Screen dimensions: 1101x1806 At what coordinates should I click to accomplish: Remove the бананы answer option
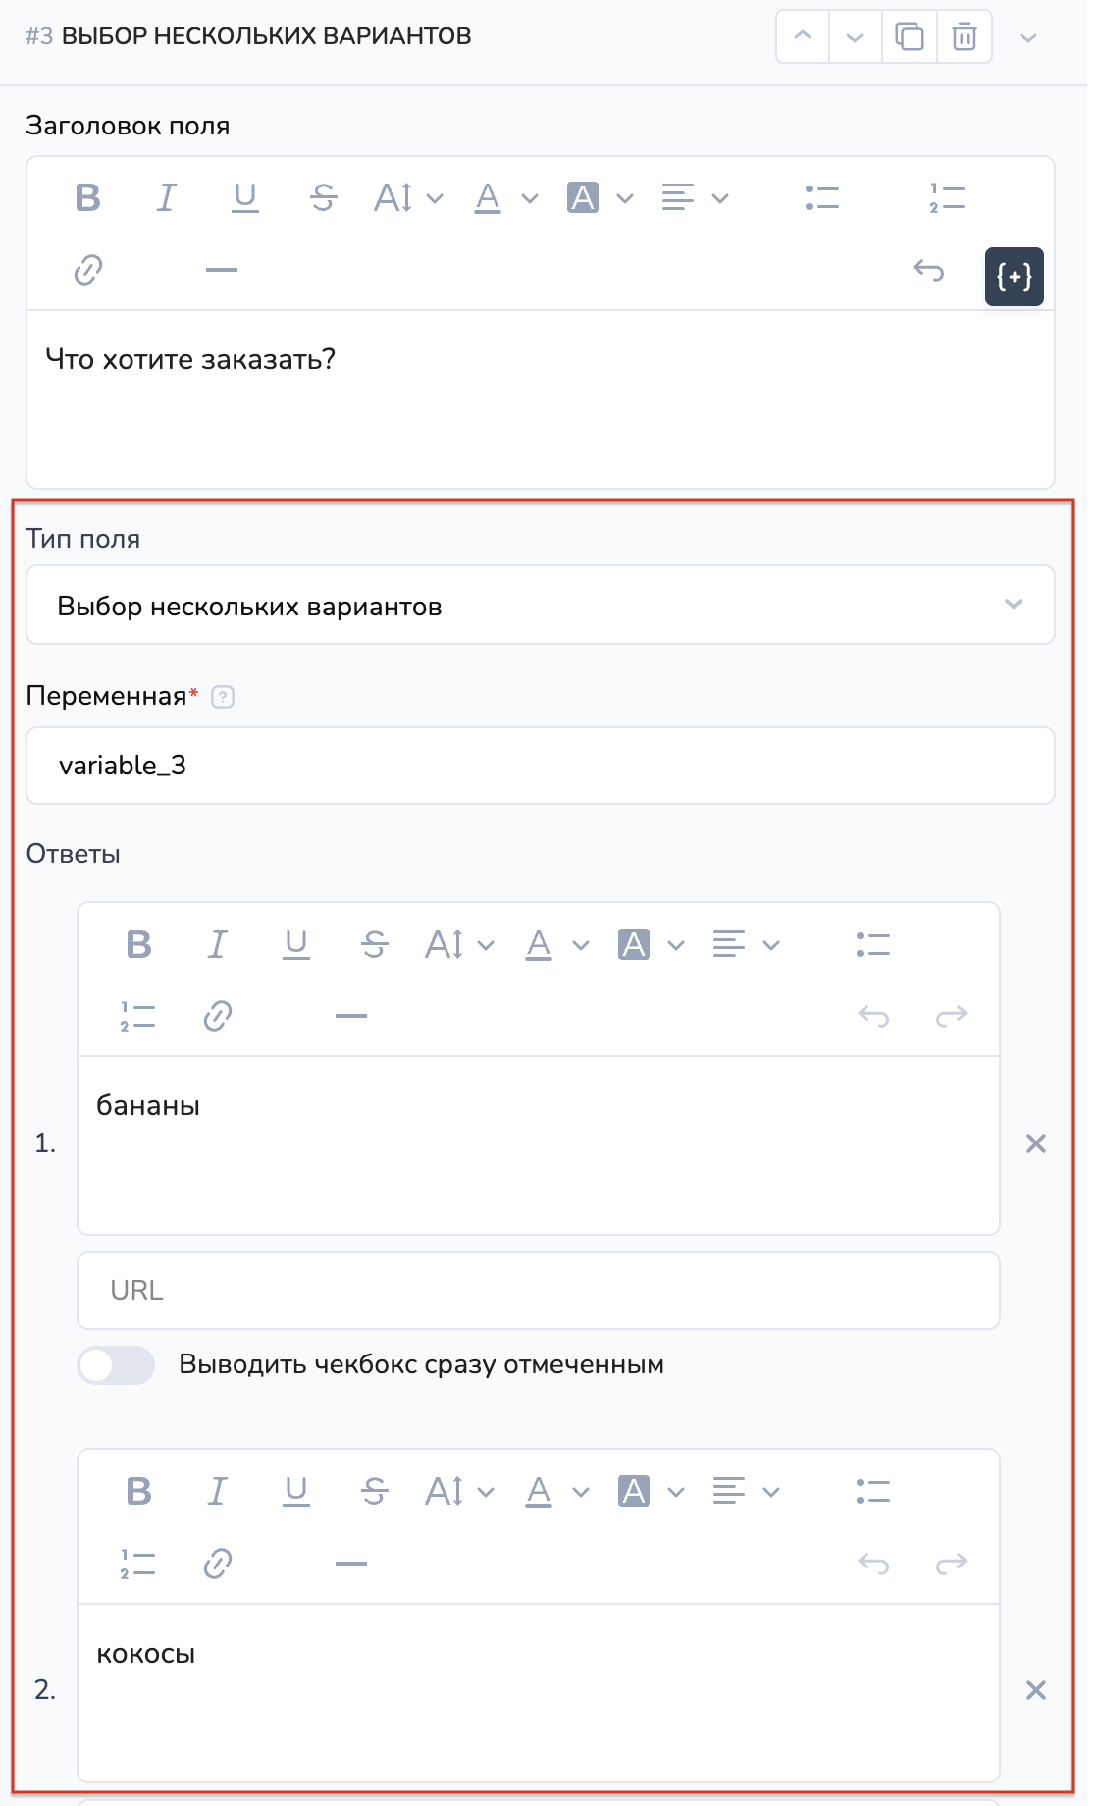pyautogui.click(x=1036, y=1143)
